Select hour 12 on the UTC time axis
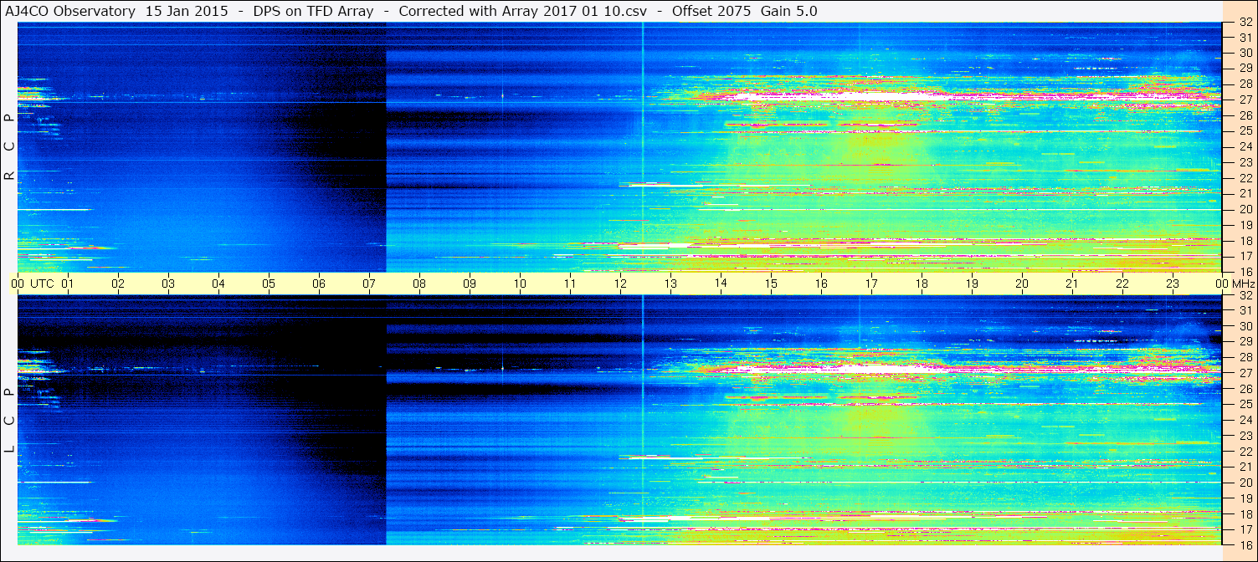The width and height of the screenshot is (1258, 562). coord(620,284)
